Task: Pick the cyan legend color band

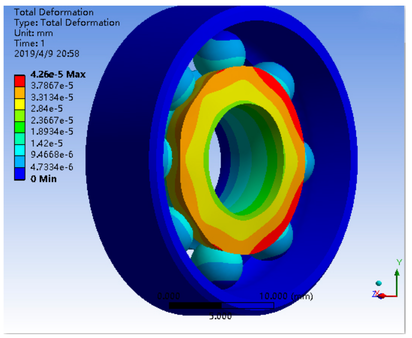Action: (20, 151)
